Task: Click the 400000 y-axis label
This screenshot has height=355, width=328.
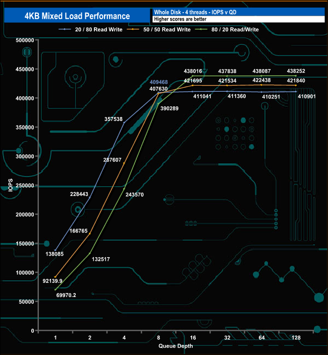Action: [x=25, y=98]
